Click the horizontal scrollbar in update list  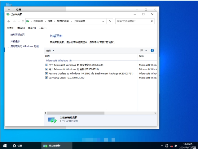pos(74,113)
